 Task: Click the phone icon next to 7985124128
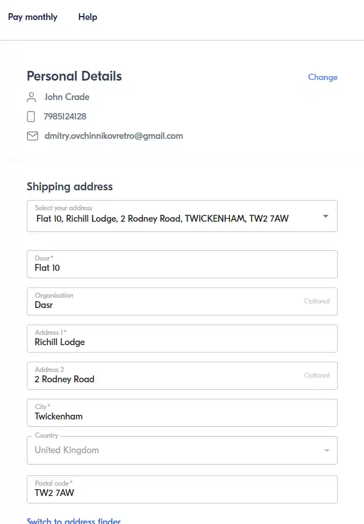pos(31,117)
